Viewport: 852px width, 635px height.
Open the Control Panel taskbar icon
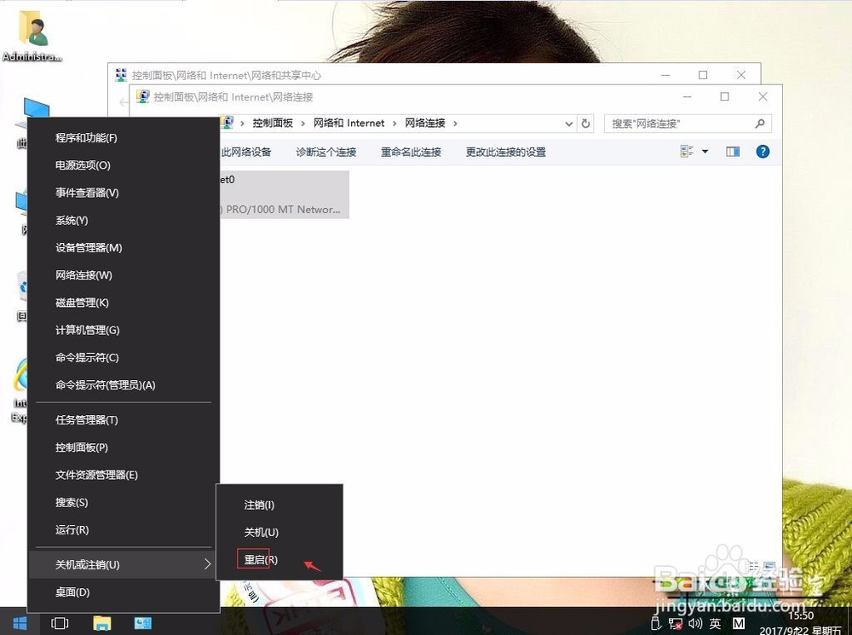point(143,623)
